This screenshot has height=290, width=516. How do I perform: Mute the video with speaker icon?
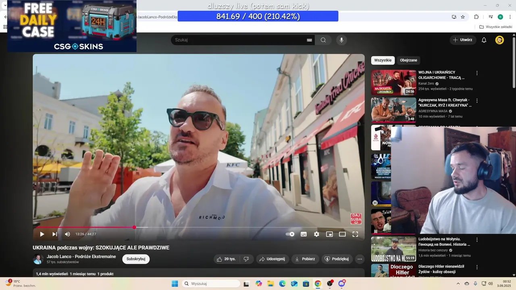click(x=67, y=234)
